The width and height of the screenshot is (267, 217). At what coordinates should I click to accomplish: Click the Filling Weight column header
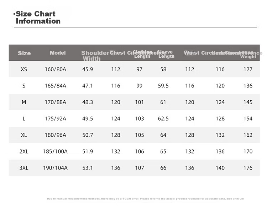click(x=248, y=55)
